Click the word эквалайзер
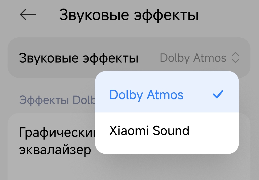The width and height of the screenshot is (259, 180). click(55, 150)
